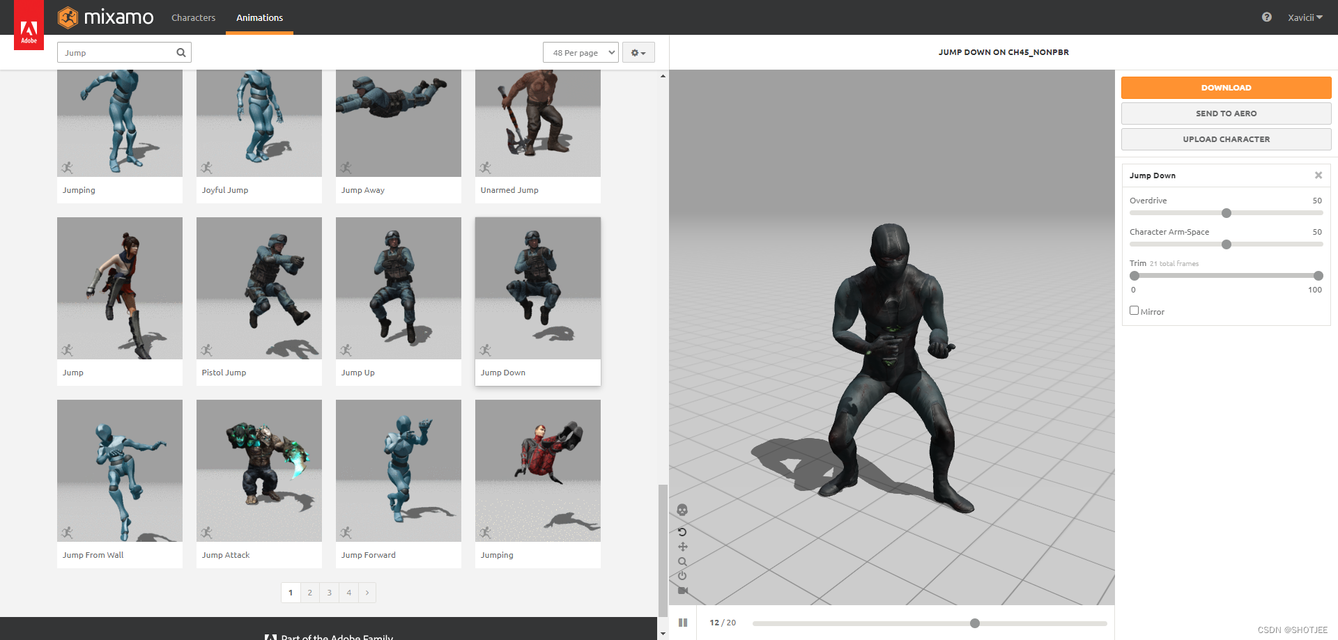Enable the Mirror checkbox
Screen dimensions: 1338x640
pyautogui.click(x=1134, y=311)
